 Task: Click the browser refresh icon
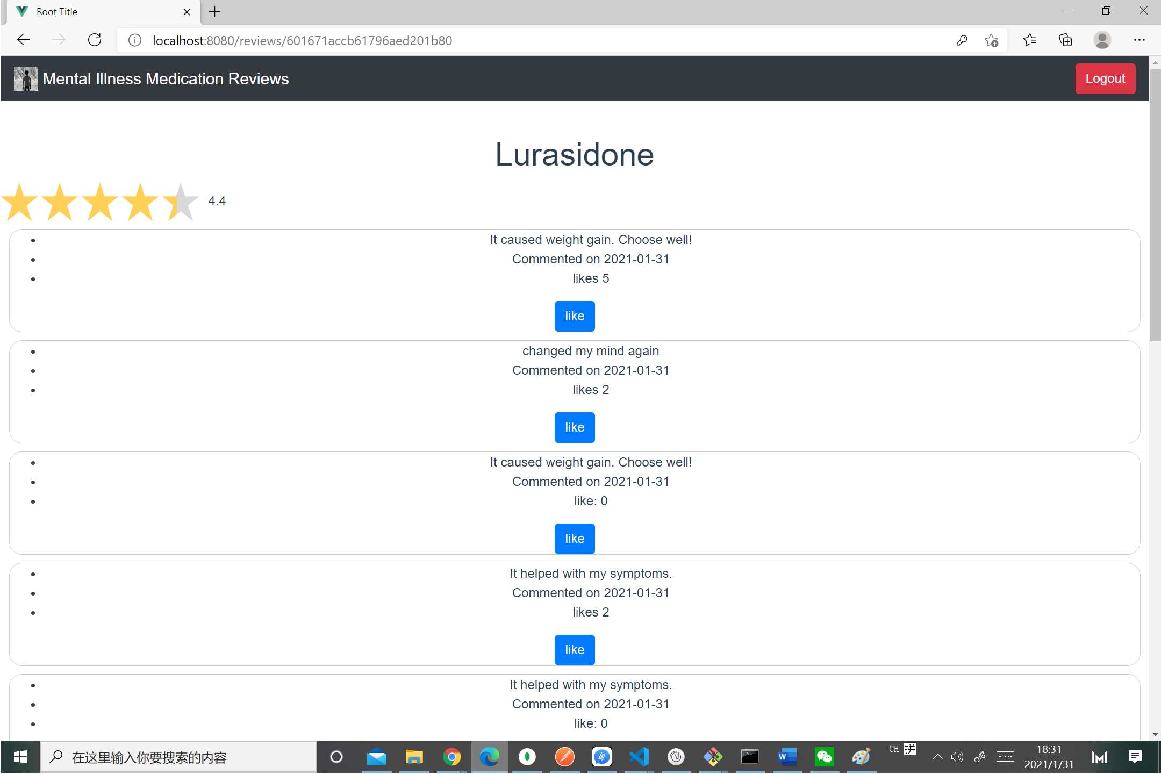click(95, 40)
